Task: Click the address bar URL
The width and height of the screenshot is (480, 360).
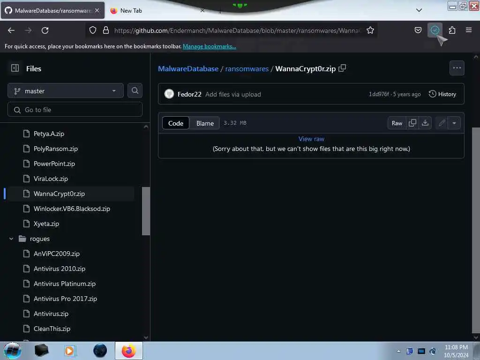Action: tap(237, 30)
